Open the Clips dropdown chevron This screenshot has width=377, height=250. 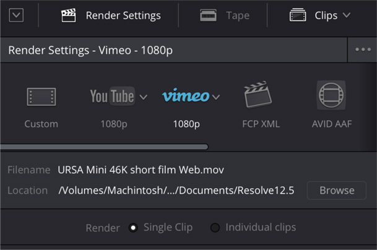point(346,15)
